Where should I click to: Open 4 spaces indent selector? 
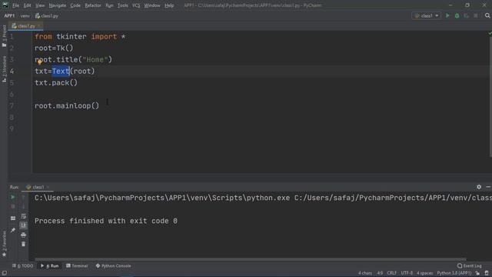[x=425, y=273]
